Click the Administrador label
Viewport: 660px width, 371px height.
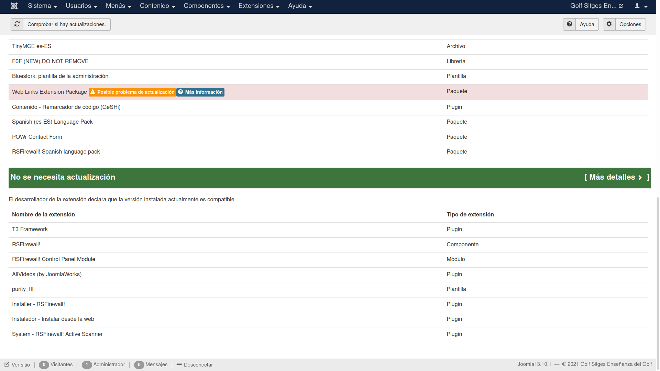109,364
